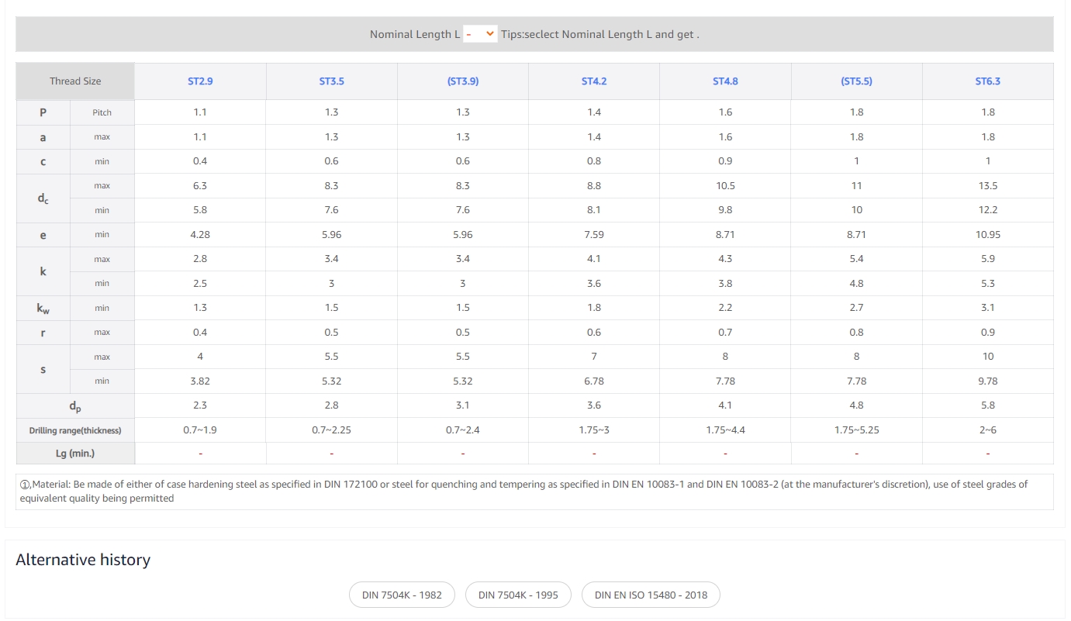Select the ST3.5 thread size column
This screenshot has width=1071, height=621.
click(x=331, y=81)
